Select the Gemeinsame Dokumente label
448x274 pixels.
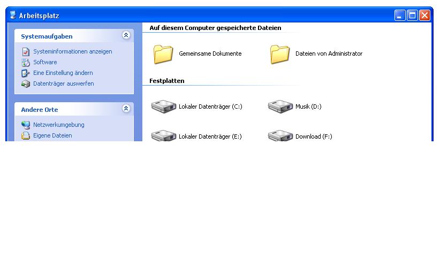210,54
